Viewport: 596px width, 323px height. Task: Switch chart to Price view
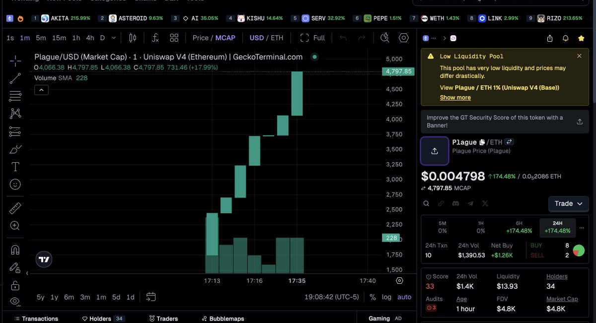click(201, 38)
